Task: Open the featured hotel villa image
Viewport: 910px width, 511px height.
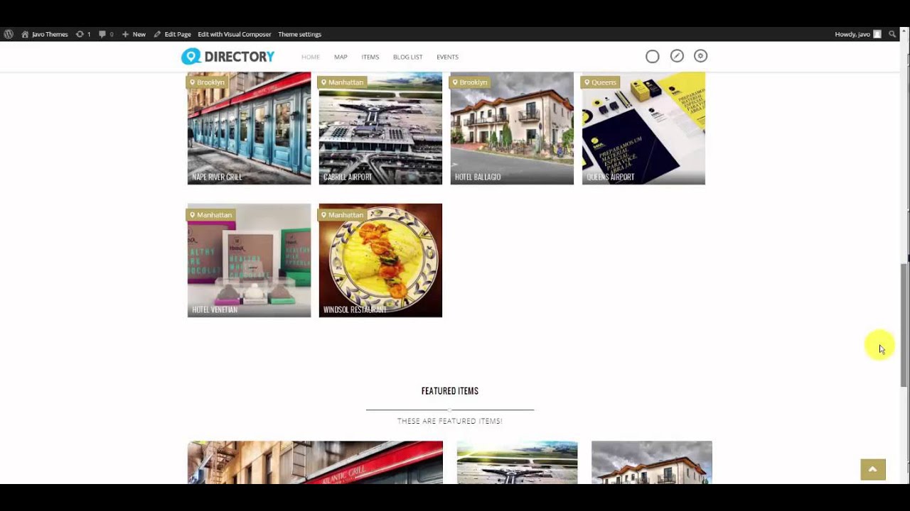Action: pos(652,463)
